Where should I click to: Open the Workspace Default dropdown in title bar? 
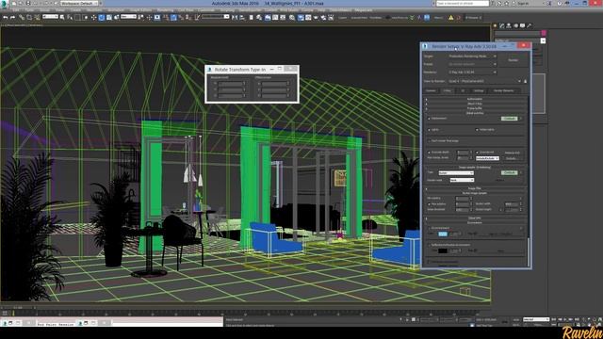[x=79, y=4]
